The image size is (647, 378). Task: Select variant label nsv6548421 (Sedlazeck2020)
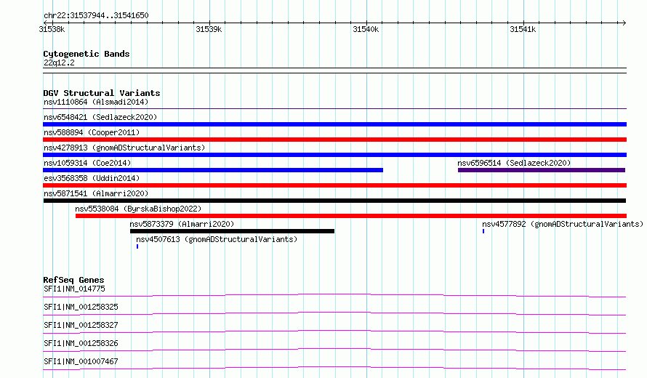tap(100, 117)
